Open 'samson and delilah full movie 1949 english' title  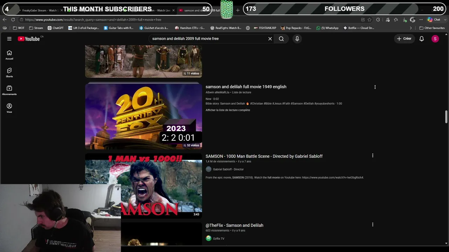pos(246,87)
